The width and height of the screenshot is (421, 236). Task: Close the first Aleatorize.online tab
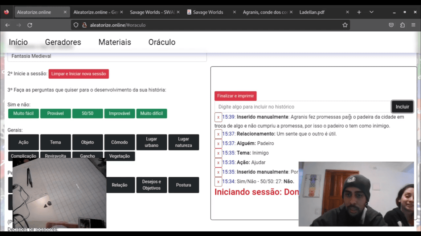tap(65, 12)
